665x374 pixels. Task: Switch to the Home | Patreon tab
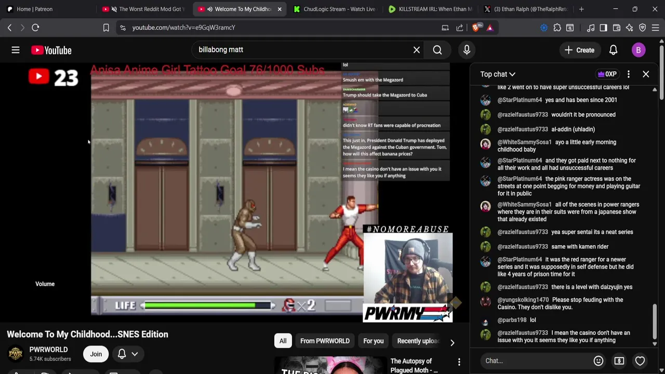point(47,9)
